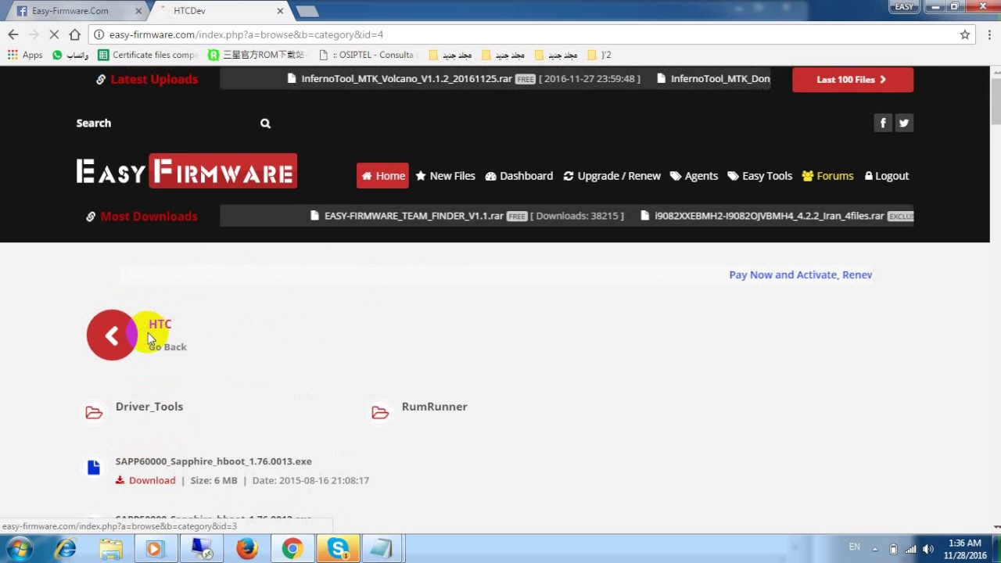
Task: Open InfernoTool_MTK_Volcano_V1.1.2 upload link
Action: click(x=407, y=79)
